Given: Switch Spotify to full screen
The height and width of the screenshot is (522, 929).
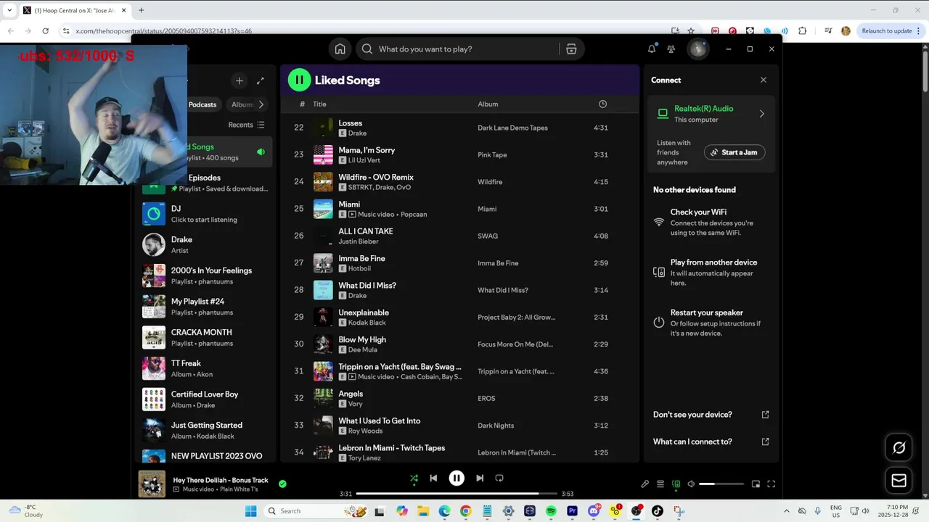Looking at the screenshot, I should point(771,484).
